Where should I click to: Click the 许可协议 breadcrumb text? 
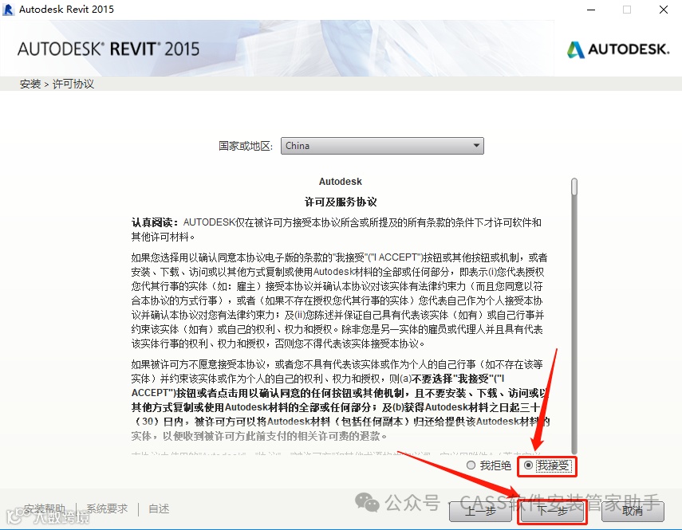click(73, 84)
